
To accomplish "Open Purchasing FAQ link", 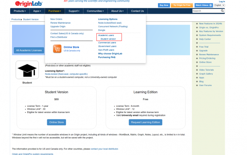I will click(107, 57).
